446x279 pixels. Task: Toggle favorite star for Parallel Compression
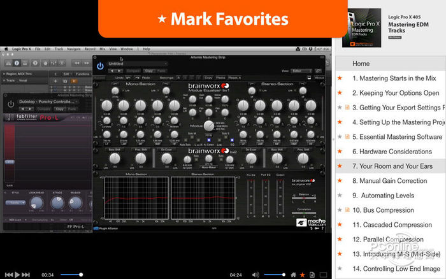pos(340,239)
